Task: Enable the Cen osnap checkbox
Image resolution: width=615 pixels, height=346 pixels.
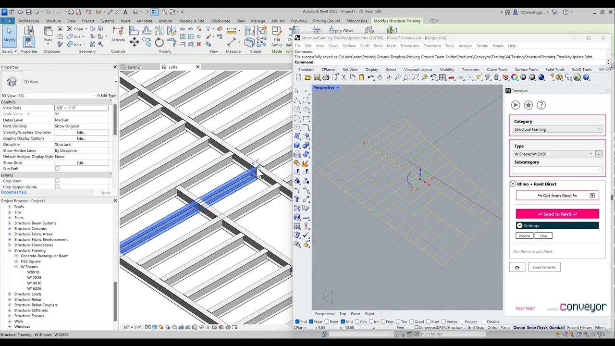Action: click(x=357, y=321)
